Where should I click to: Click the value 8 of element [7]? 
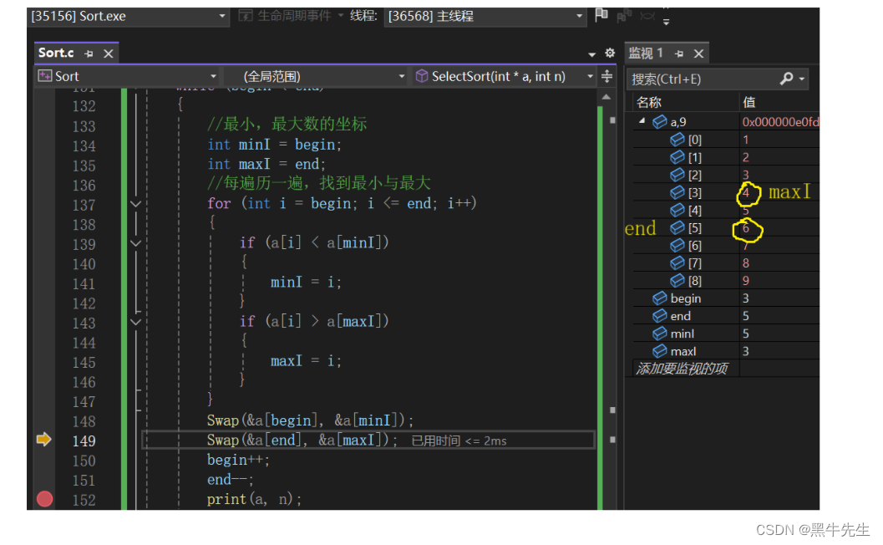746,263
